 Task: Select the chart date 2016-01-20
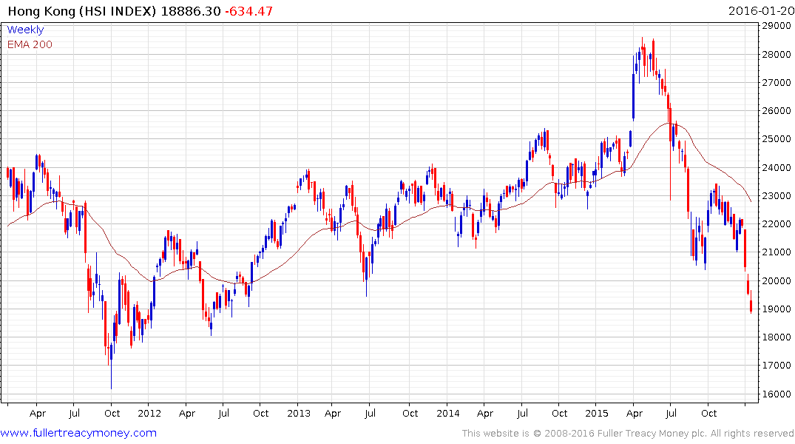761,10
